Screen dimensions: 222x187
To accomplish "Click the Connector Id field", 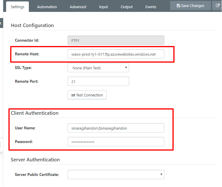I will [x=116, y=40].
